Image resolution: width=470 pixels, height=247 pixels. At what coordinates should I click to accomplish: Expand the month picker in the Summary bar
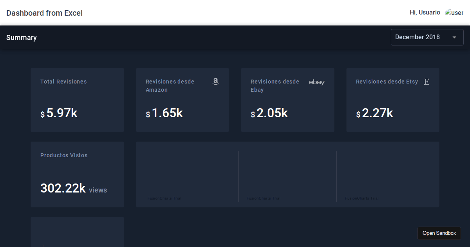(x=427, y=37)
